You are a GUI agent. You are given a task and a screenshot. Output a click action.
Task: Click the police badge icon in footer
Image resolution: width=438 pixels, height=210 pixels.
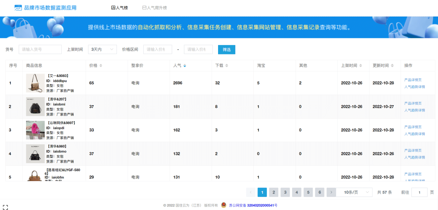[x=224, y=205]
